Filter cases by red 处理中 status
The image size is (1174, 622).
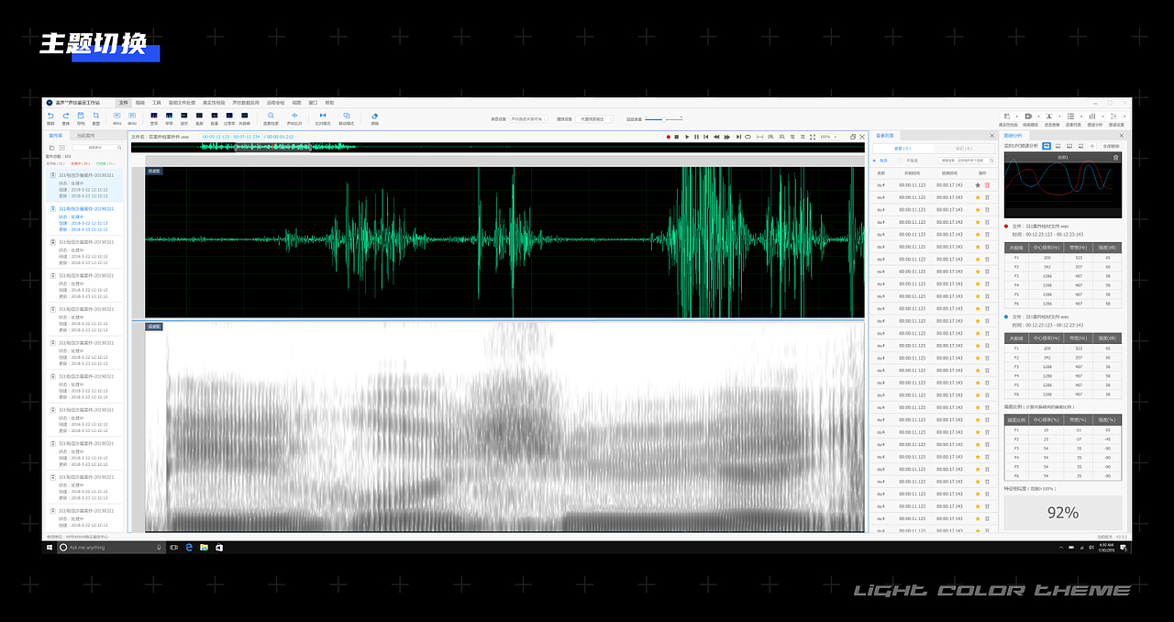[x=80, y=163]
